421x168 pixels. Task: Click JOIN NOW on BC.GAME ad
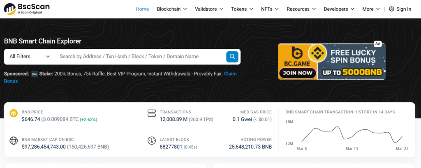(298, 73)
